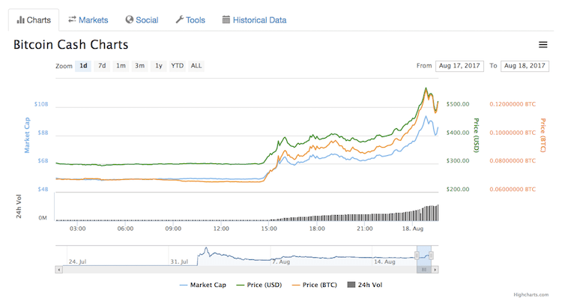This screenshot has width=562, height=305.
Task: Show ALL time zoom range
Action: coord(196,66)
